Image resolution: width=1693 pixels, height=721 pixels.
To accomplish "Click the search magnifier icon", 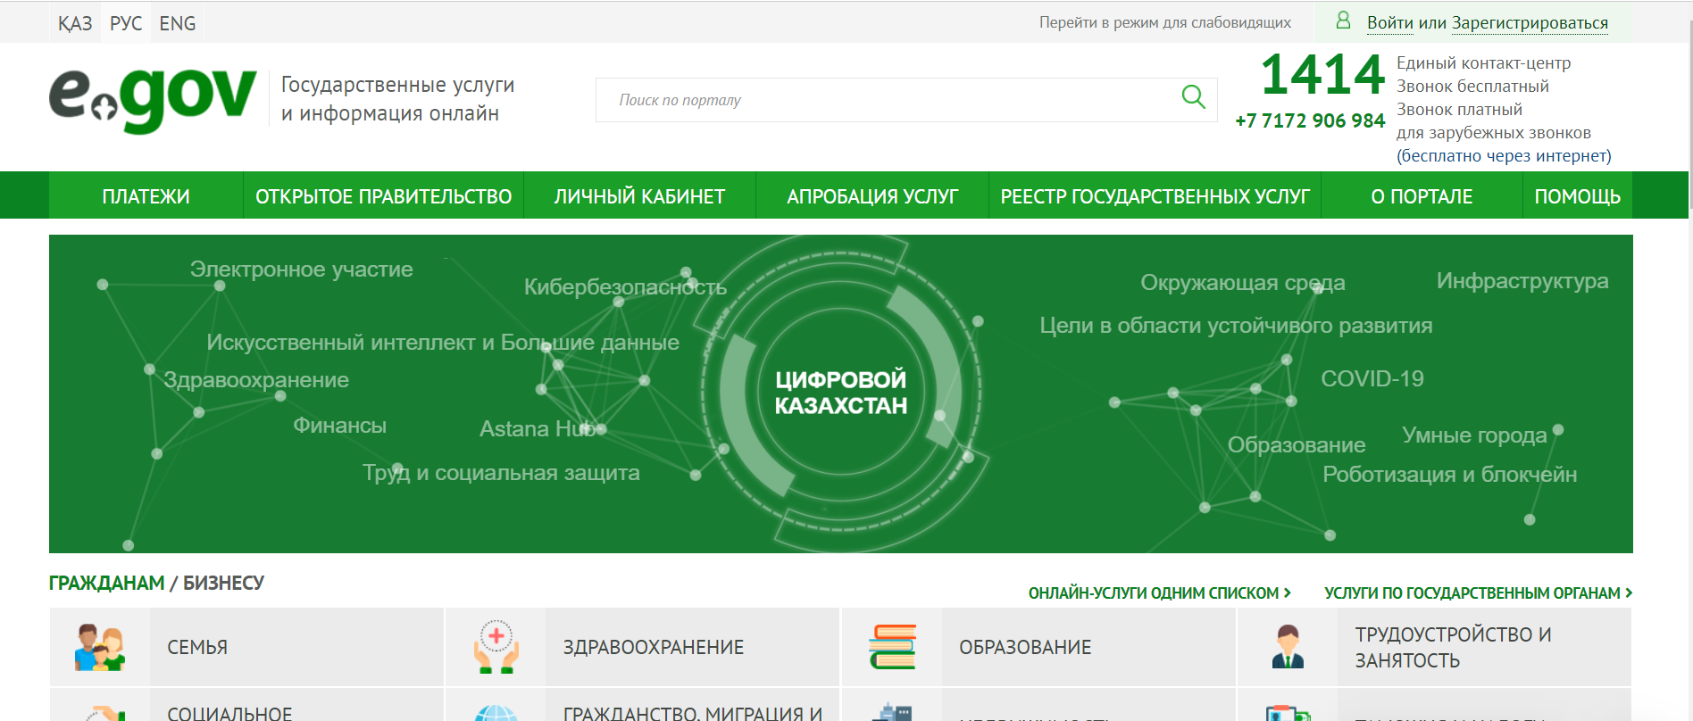I will [1193, 96].
